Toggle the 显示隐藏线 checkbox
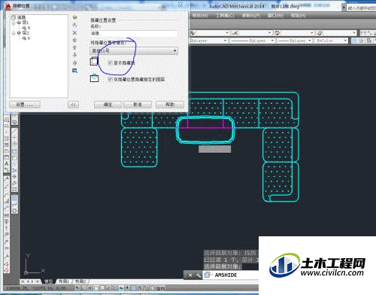The height and width of the screenshot is (295, 376). 110,62
